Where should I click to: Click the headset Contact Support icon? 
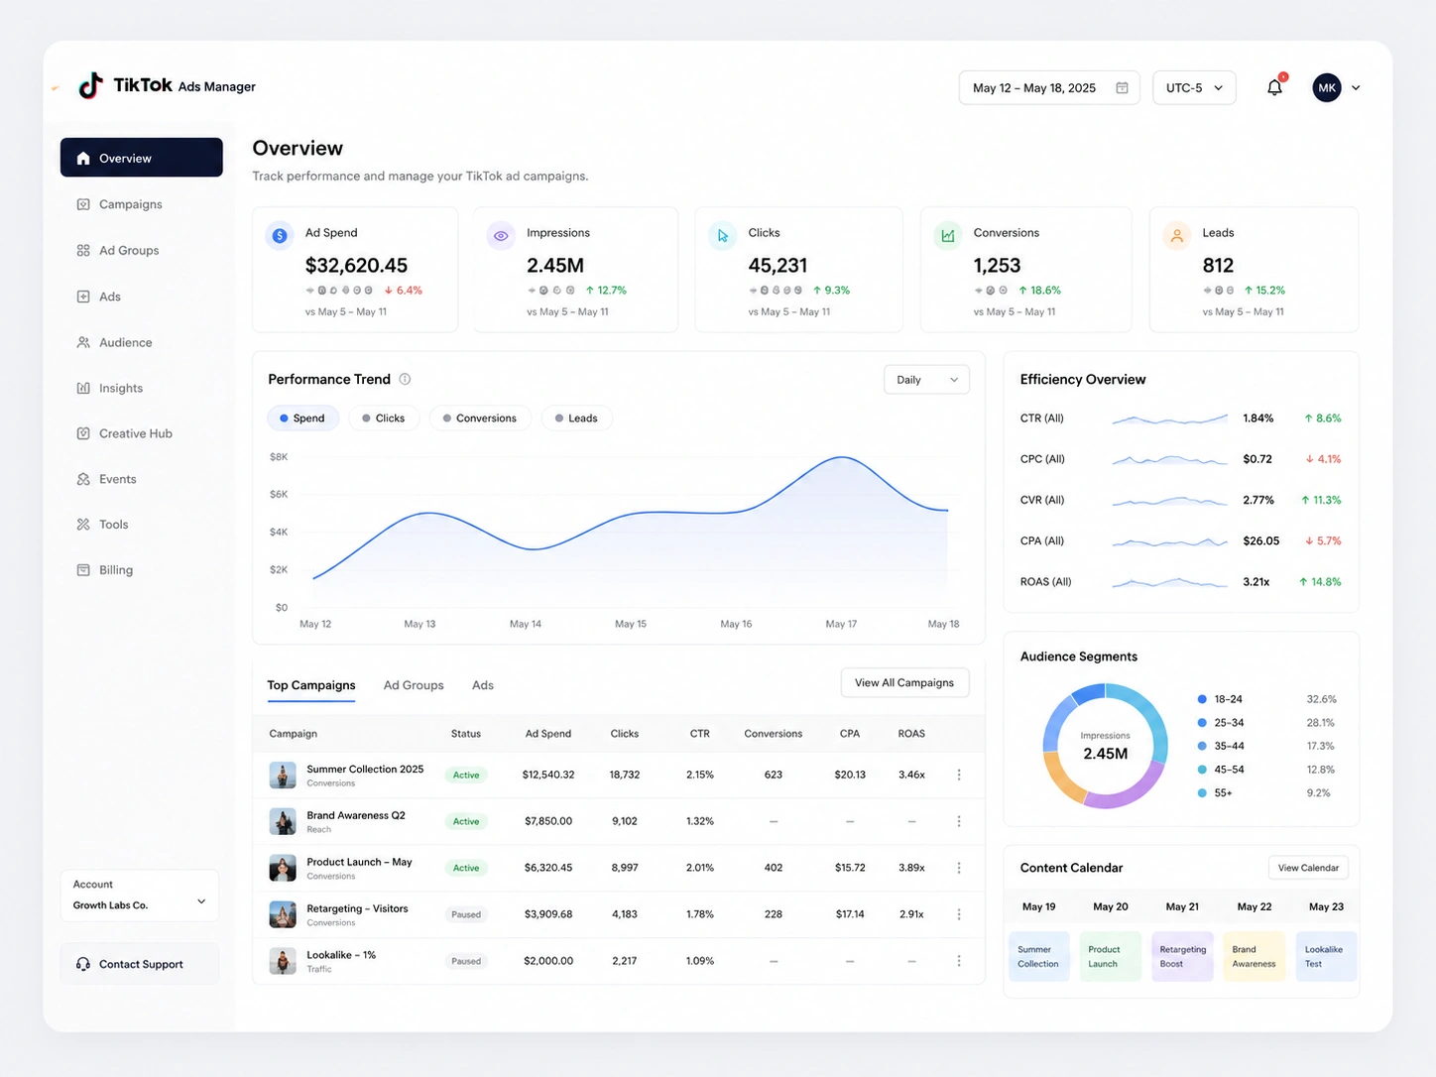83,964
